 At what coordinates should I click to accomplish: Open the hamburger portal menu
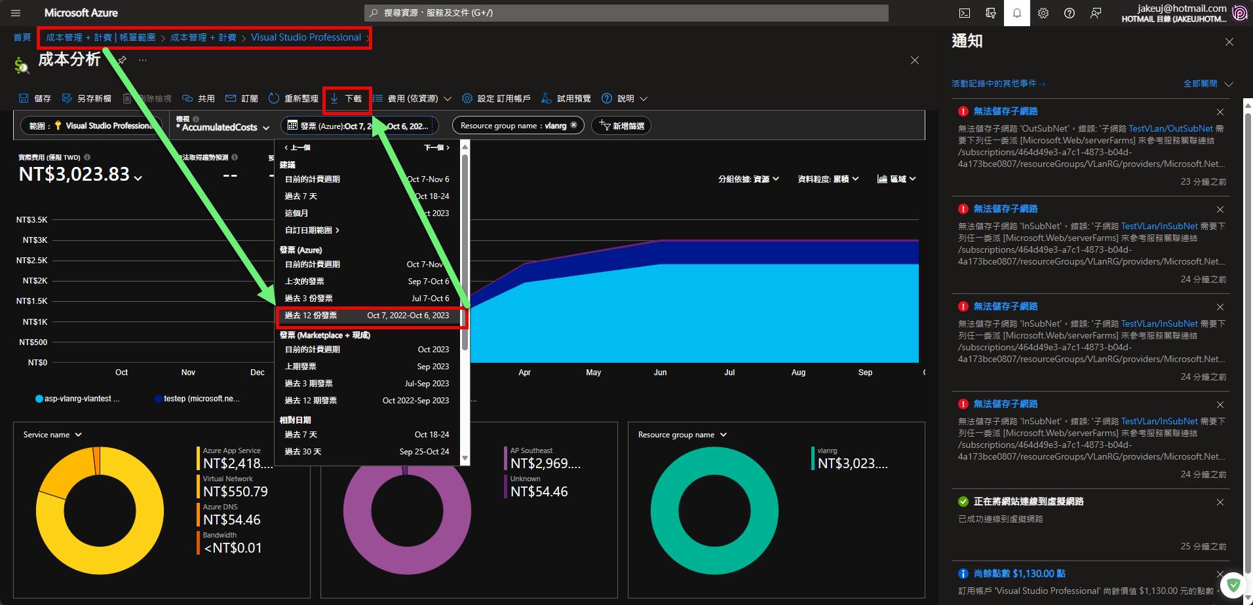pyautogui.click(x=16, y=13)
